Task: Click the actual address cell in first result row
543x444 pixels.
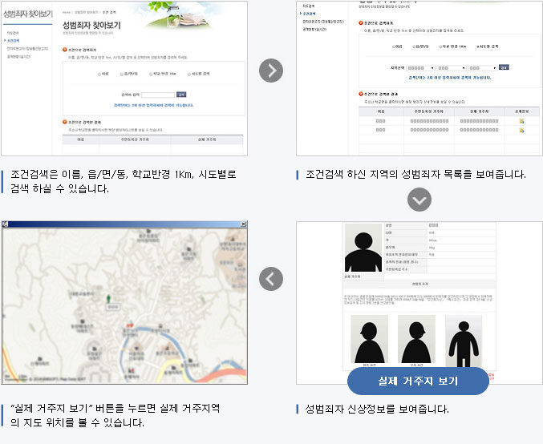Action: 480,121
